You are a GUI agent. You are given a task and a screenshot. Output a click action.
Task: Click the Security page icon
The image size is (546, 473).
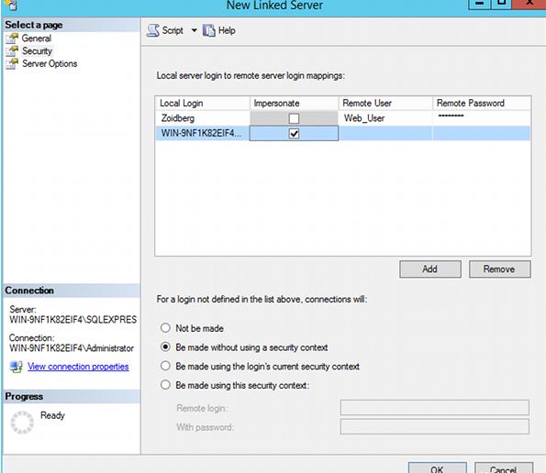tap(12, 51)
